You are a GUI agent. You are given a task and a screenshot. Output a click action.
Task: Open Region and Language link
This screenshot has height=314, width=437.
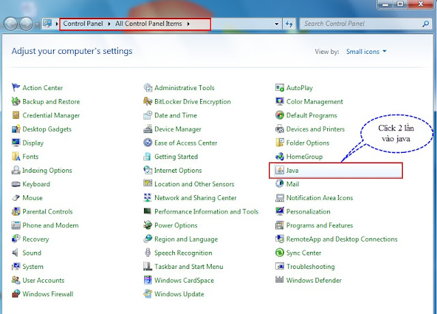pyautogui.click(x=186, y=240)
